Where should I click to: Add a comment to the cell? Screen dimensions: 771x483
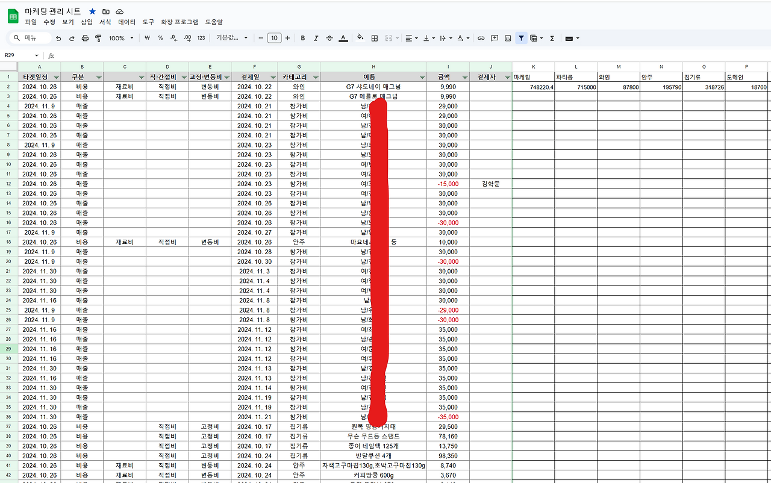pos(495,38)
